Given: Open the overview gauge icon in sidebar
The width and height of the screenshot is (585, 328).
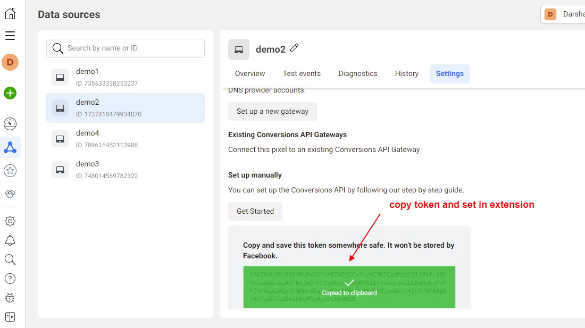Looking at the screenshot, I should click(10, 124).
